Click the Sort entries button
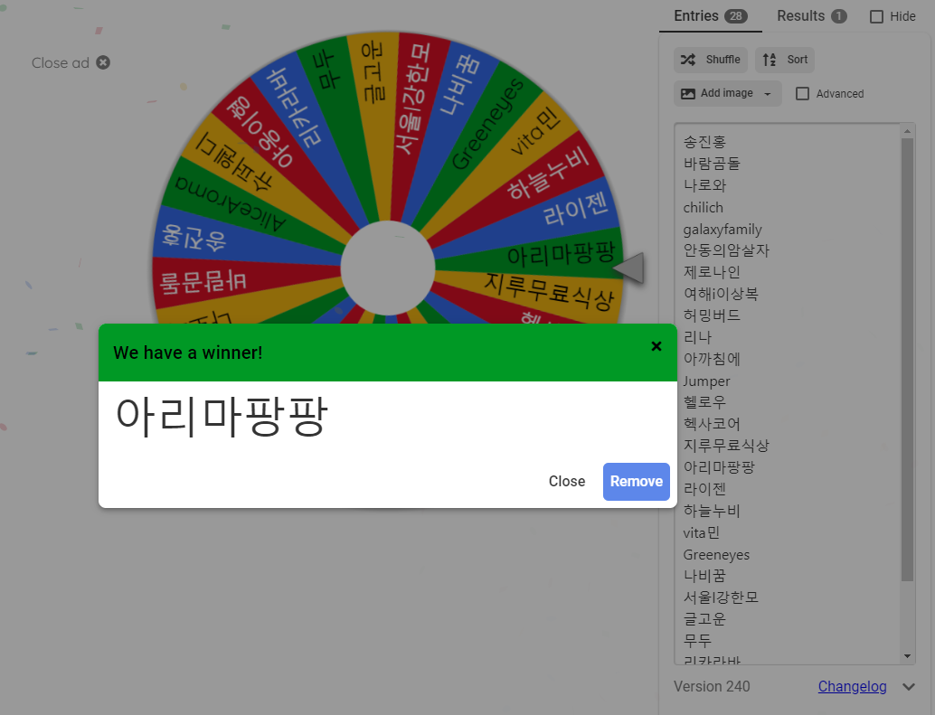The width and height of the screenshot is (935, 715). point(785,60)
